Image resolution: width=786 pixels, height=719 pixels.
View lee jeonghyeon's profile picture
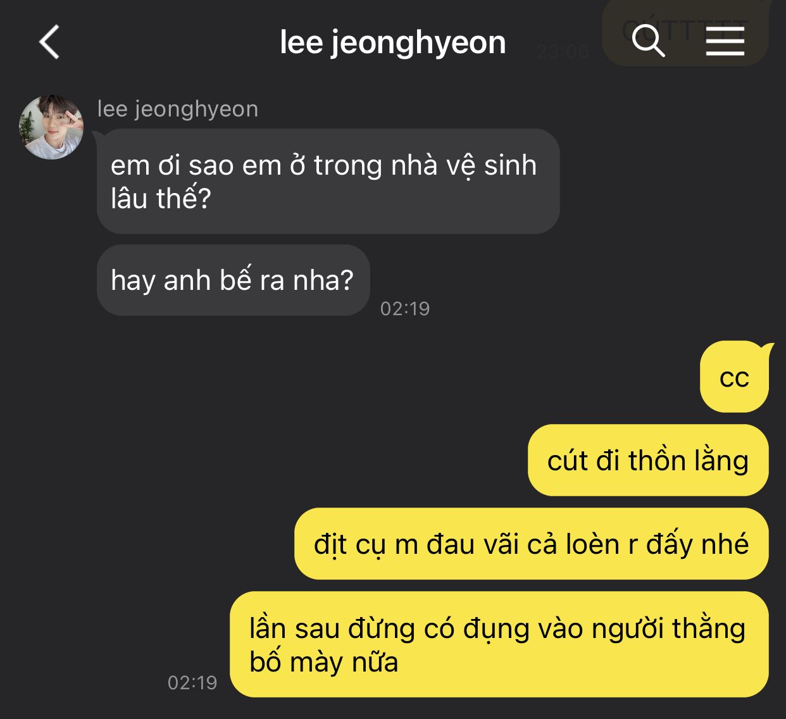coord(51,127)
